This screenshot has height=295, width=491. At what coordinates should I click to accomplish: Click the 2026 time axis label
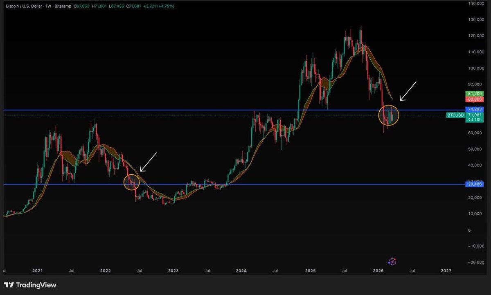(378, 271)
